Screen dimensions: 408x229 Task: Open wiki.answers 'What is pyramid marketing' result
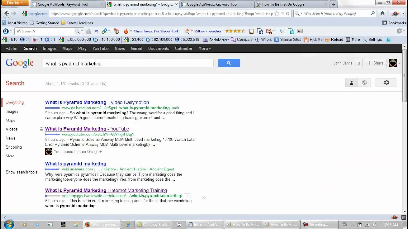point(76,164)
